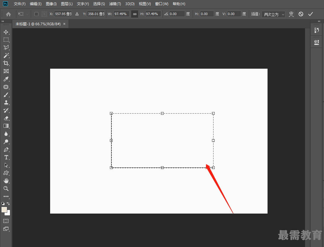
Task: Close the 未标题-1 document tab
Action: tap(64, 24)
